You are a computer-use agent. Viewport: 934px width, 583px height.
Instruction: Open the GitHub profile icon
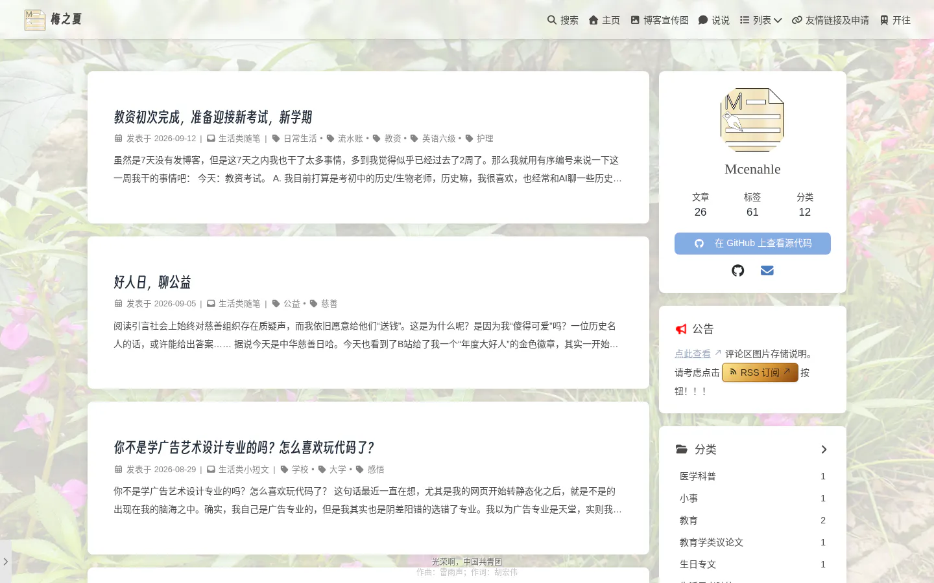tap(738, 271)
